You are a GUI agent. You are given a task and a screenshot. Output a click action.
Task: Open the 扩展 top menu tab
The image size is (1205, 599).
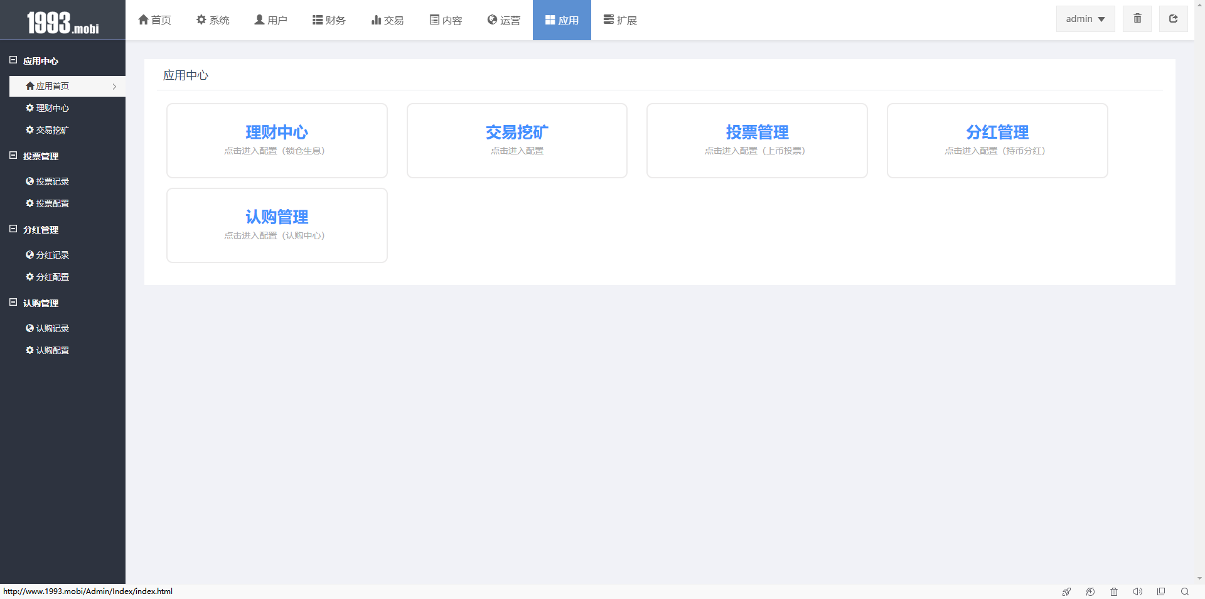click(x=620, y=20)
